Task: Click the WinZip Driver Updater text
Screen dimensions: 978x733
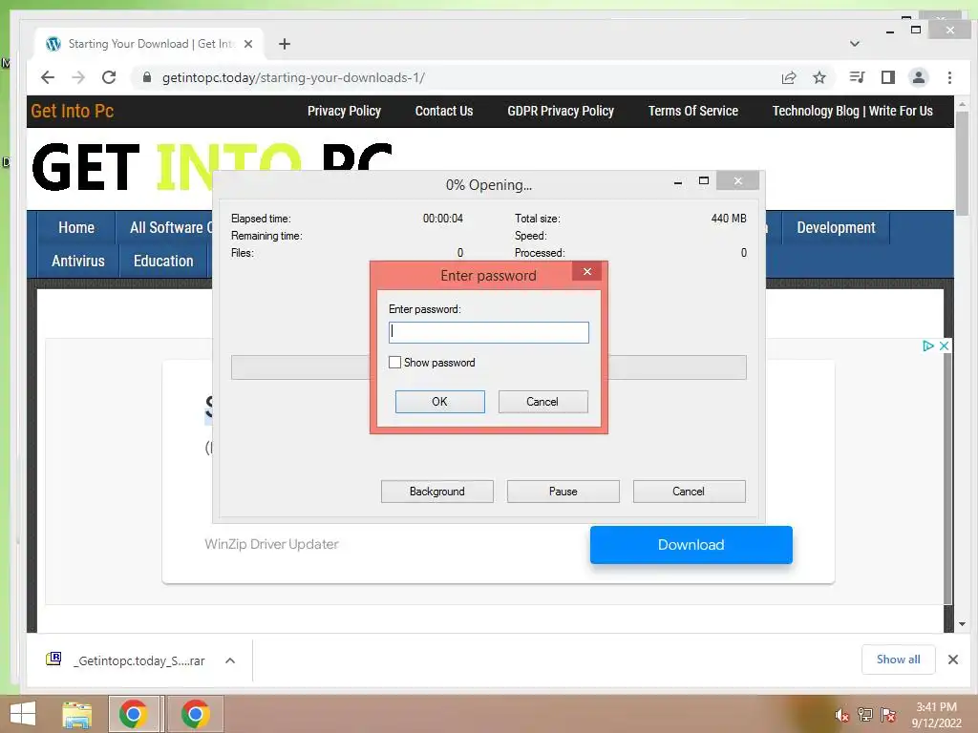Action: point(271,544)
